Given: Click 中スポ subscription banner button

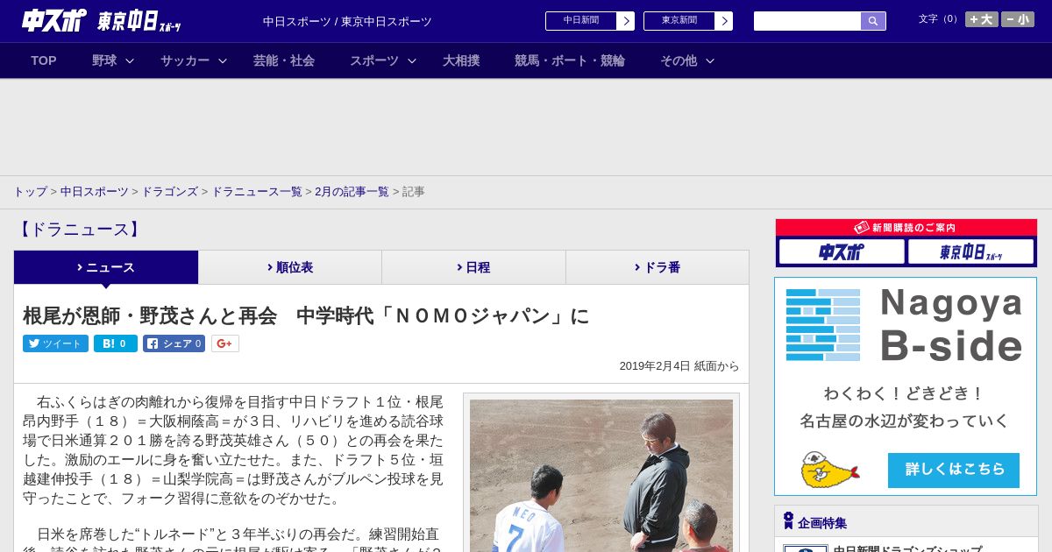Looking at the screenshot, I should click(842, 252).
